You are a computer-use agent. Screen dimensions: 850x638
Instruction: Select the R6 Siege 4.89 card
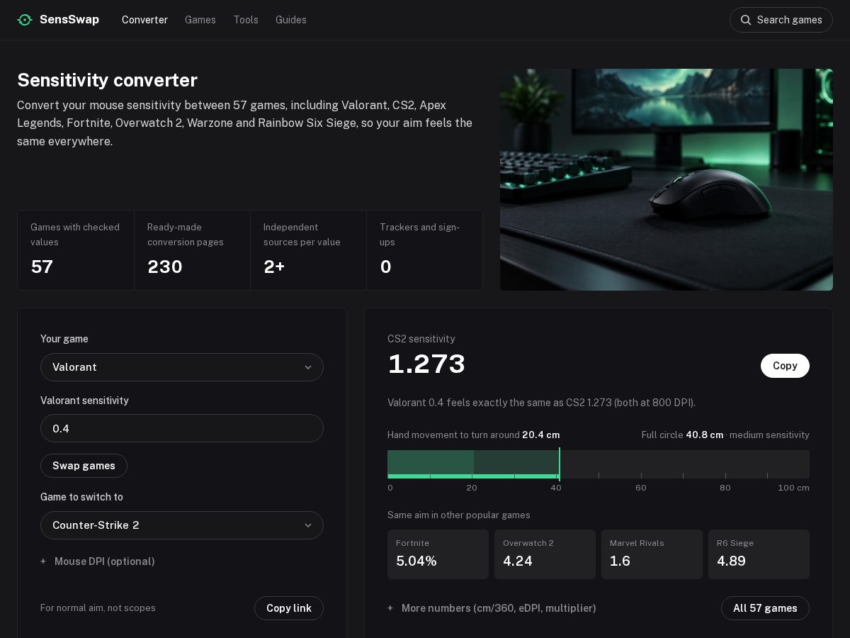(759, 554)
